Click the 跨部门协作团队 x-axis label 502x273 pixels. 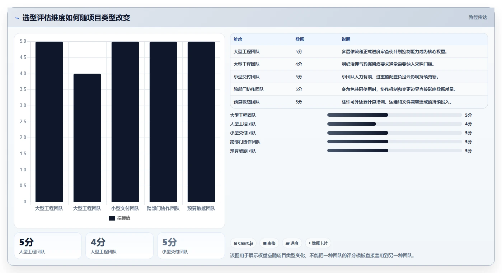[x=163, y=208]
